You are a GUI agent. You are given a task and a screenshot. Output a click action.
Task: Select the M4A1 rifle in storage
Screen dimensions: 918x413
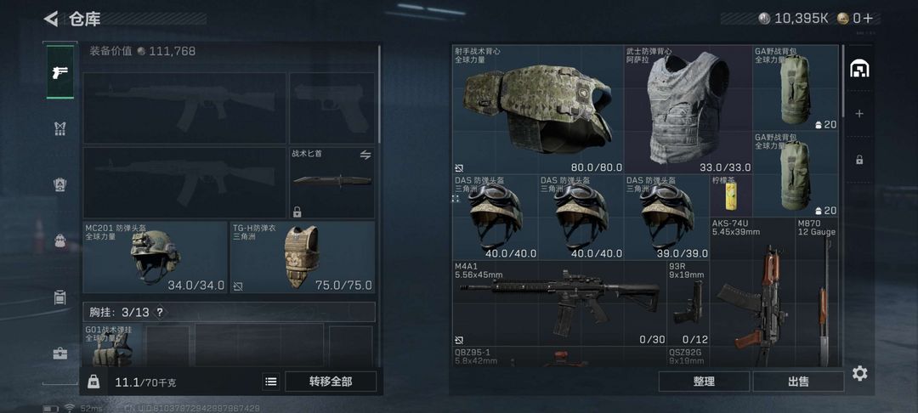[x=559, y=303]
